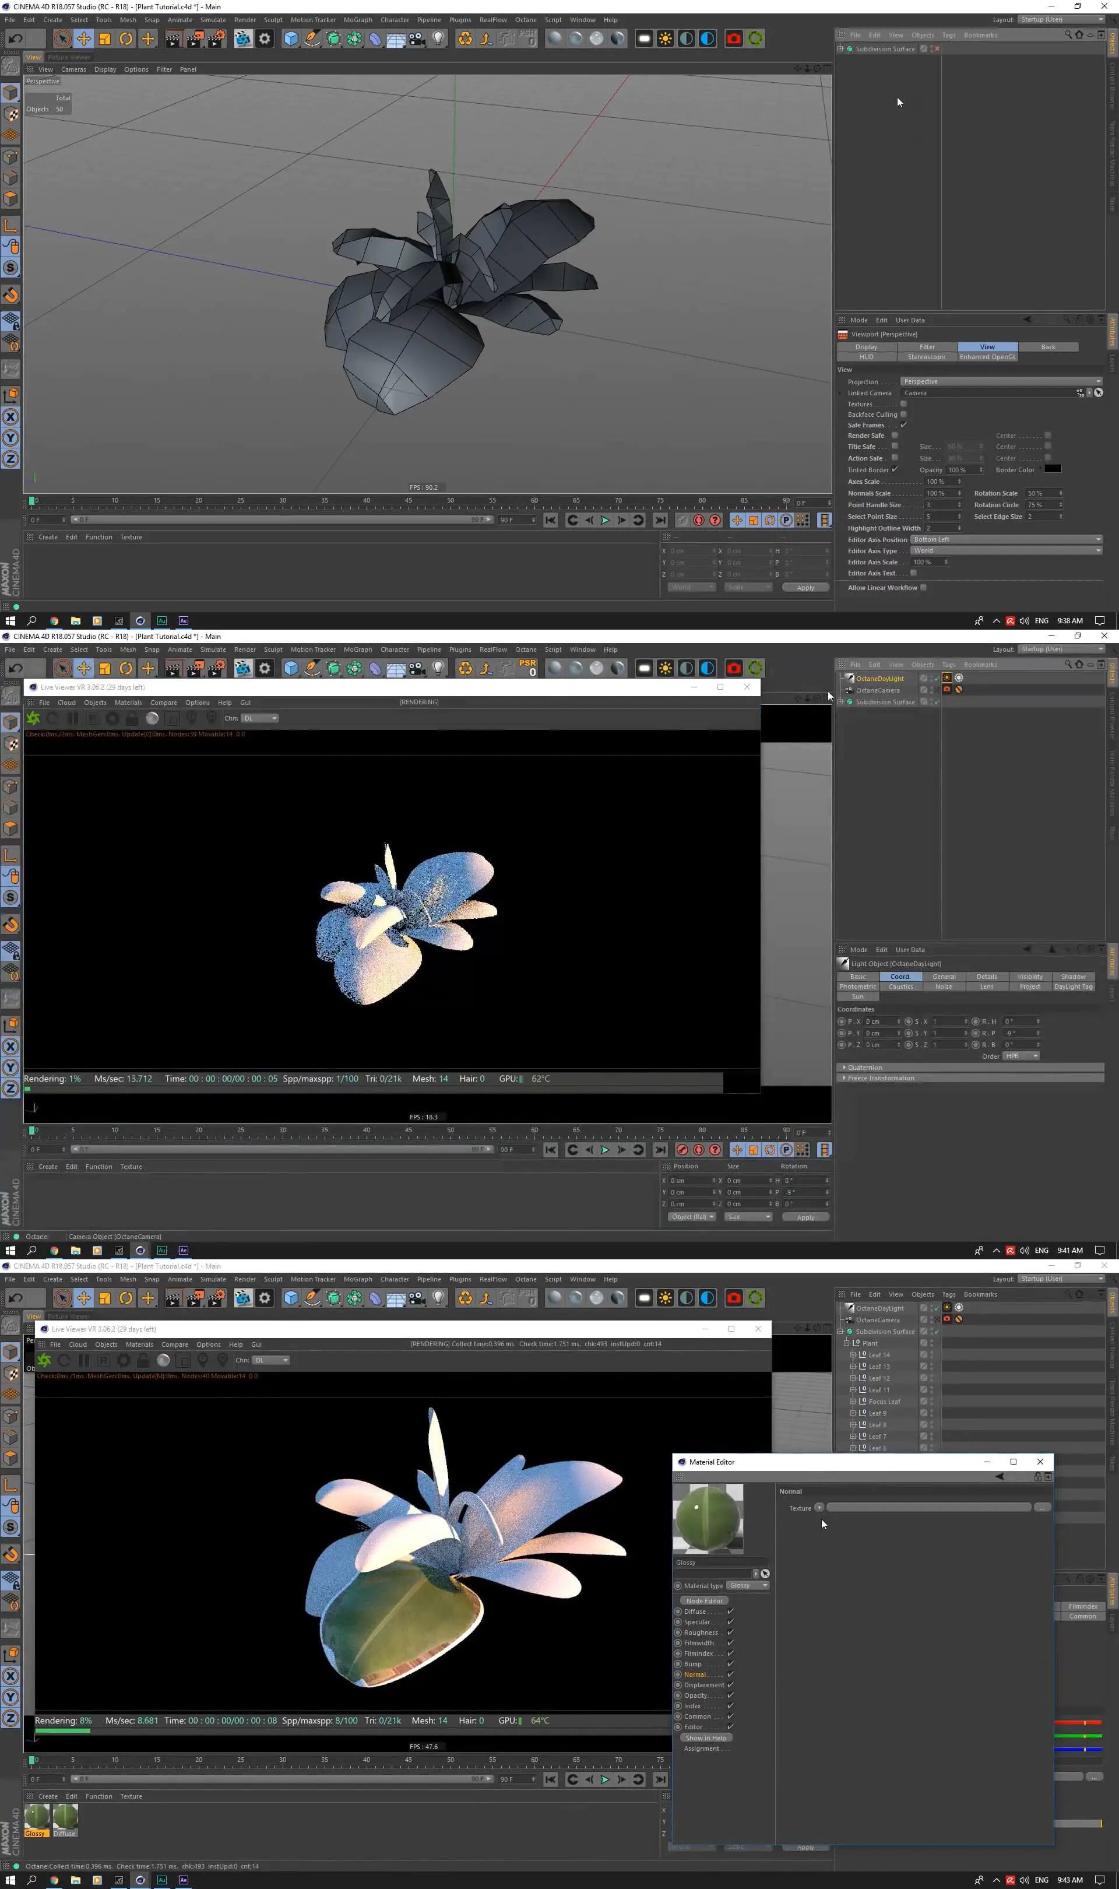Switch to the Display tab in Viewport attributes

pyautogui.click(x=867, y=347)
